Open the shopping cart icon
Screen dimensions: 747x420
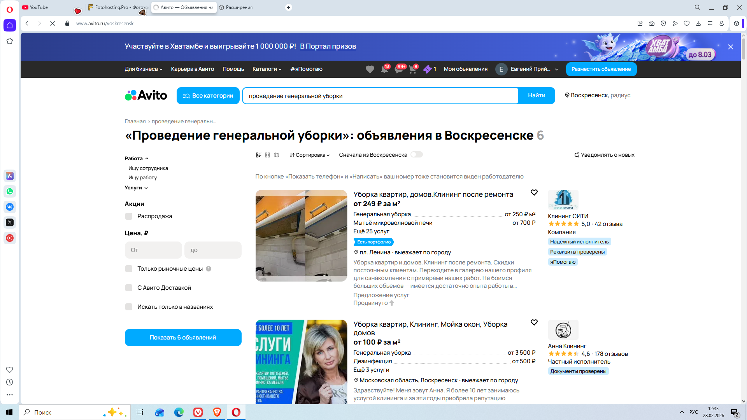click(412, 70)
